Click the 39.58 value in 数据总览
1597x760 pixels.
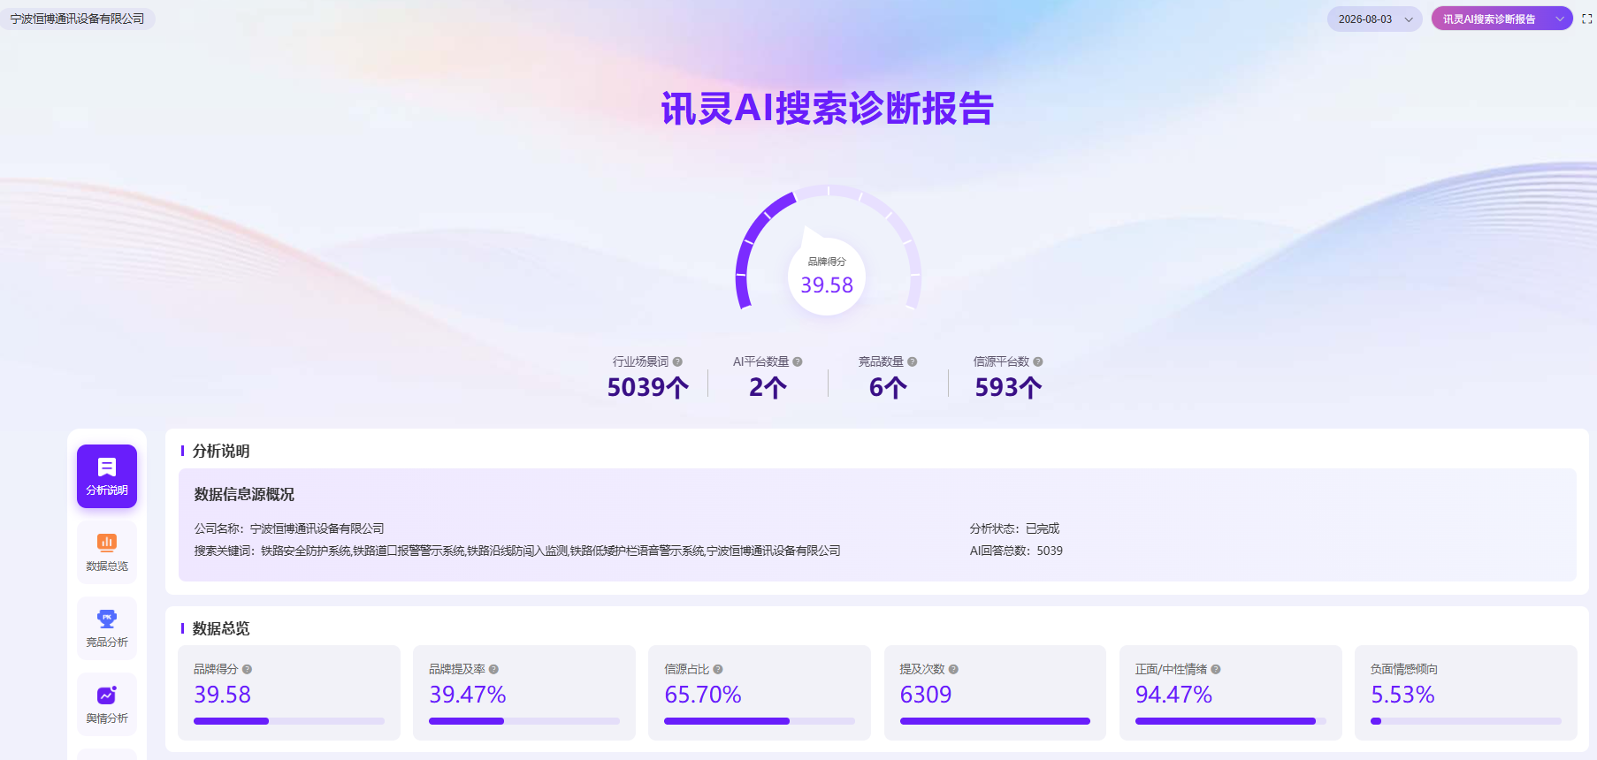pyautogui.click(x=222, y=695)
